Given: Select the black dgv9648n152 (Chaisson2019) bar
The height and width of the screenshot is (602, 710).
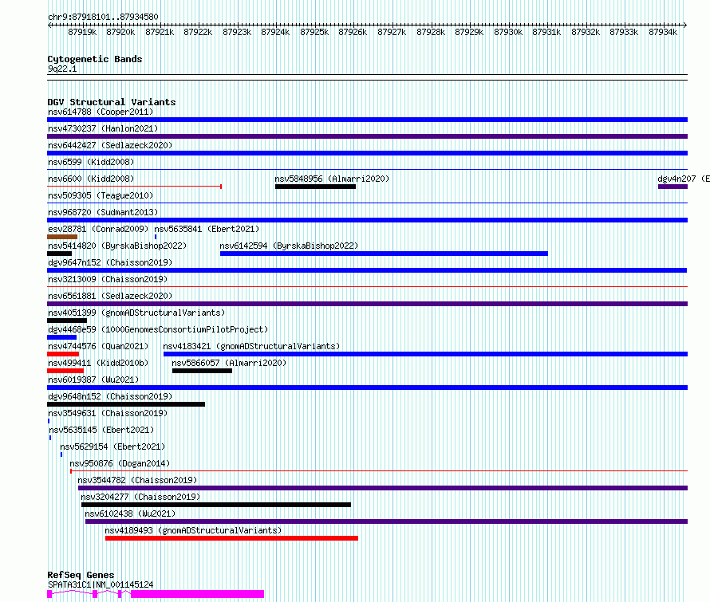Looking at the screenshot, I should click(126, 404).
